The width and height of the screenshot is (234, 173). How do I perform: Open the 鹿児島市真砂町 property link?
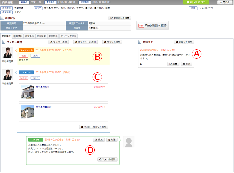pos(43,107)
